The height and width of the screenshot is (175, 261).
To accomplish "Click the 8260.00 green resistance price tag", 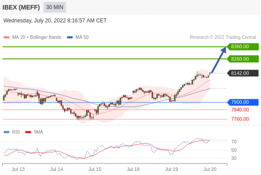I will (243, 59).
